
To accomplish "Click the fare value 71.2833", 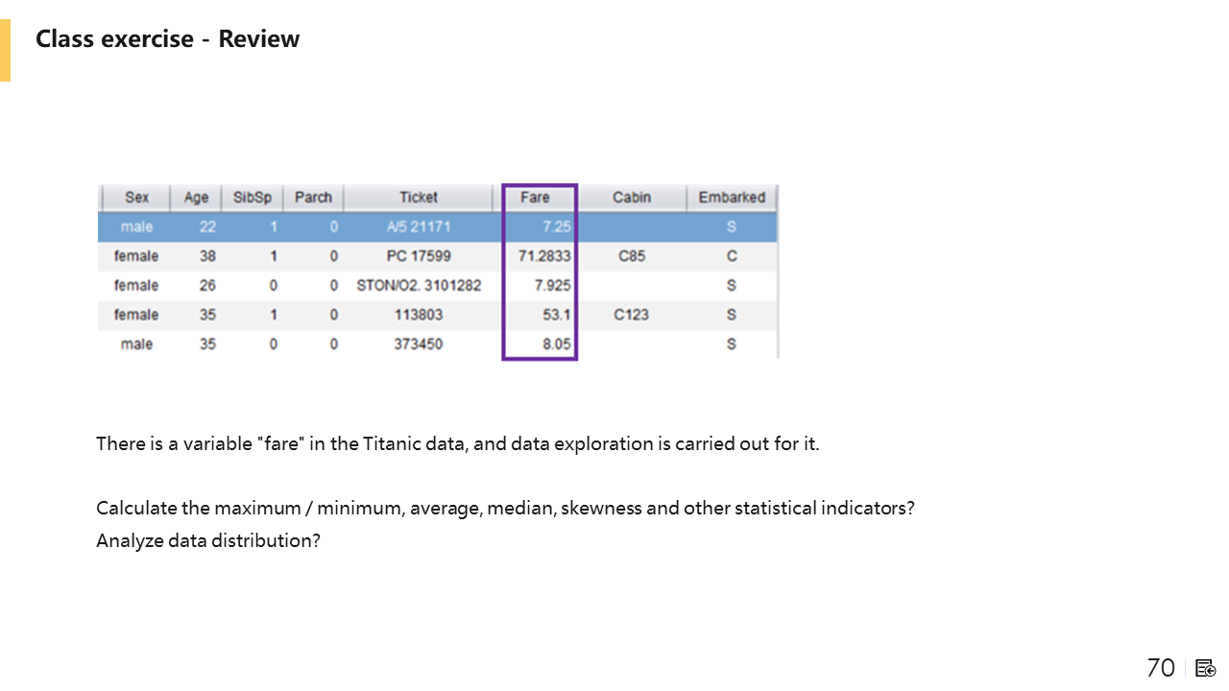I will (x=544, y=256).
